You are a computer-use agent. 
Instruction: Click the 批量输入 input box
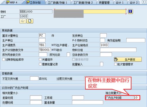pos(102,64)
